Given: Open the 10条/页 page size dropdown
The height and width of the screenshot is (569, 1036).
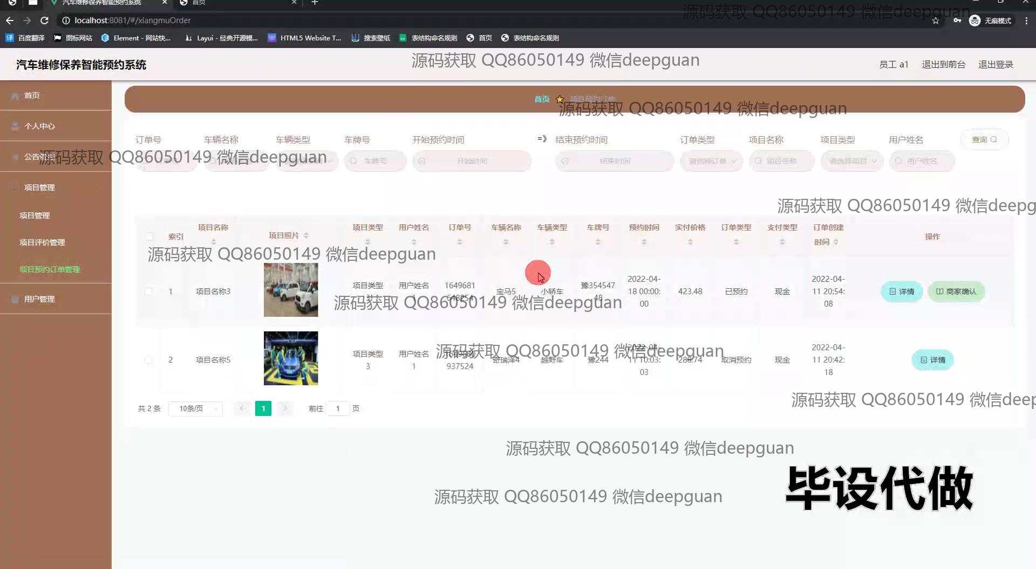Looking at the screenshot, I should pos(195,408).
